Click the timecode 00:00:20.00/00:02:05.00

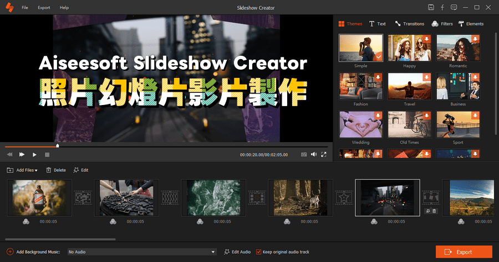(x=264, y=155)
